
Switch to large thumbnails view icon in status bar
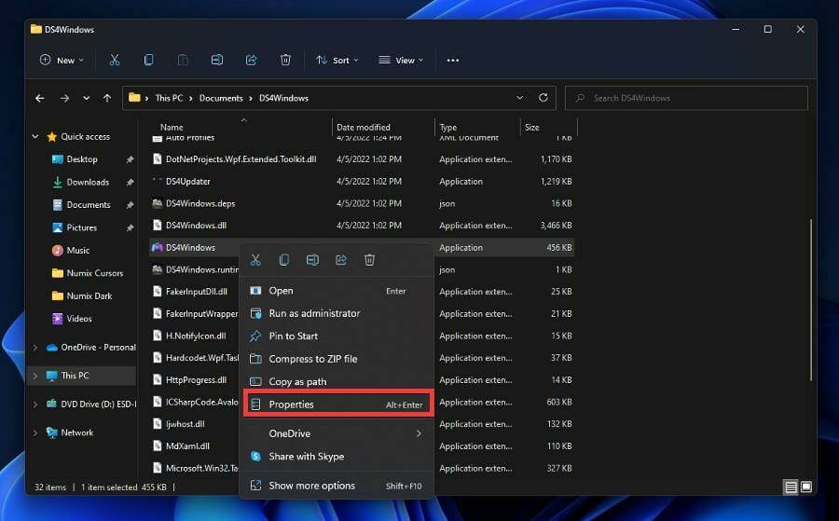point(805,487)
